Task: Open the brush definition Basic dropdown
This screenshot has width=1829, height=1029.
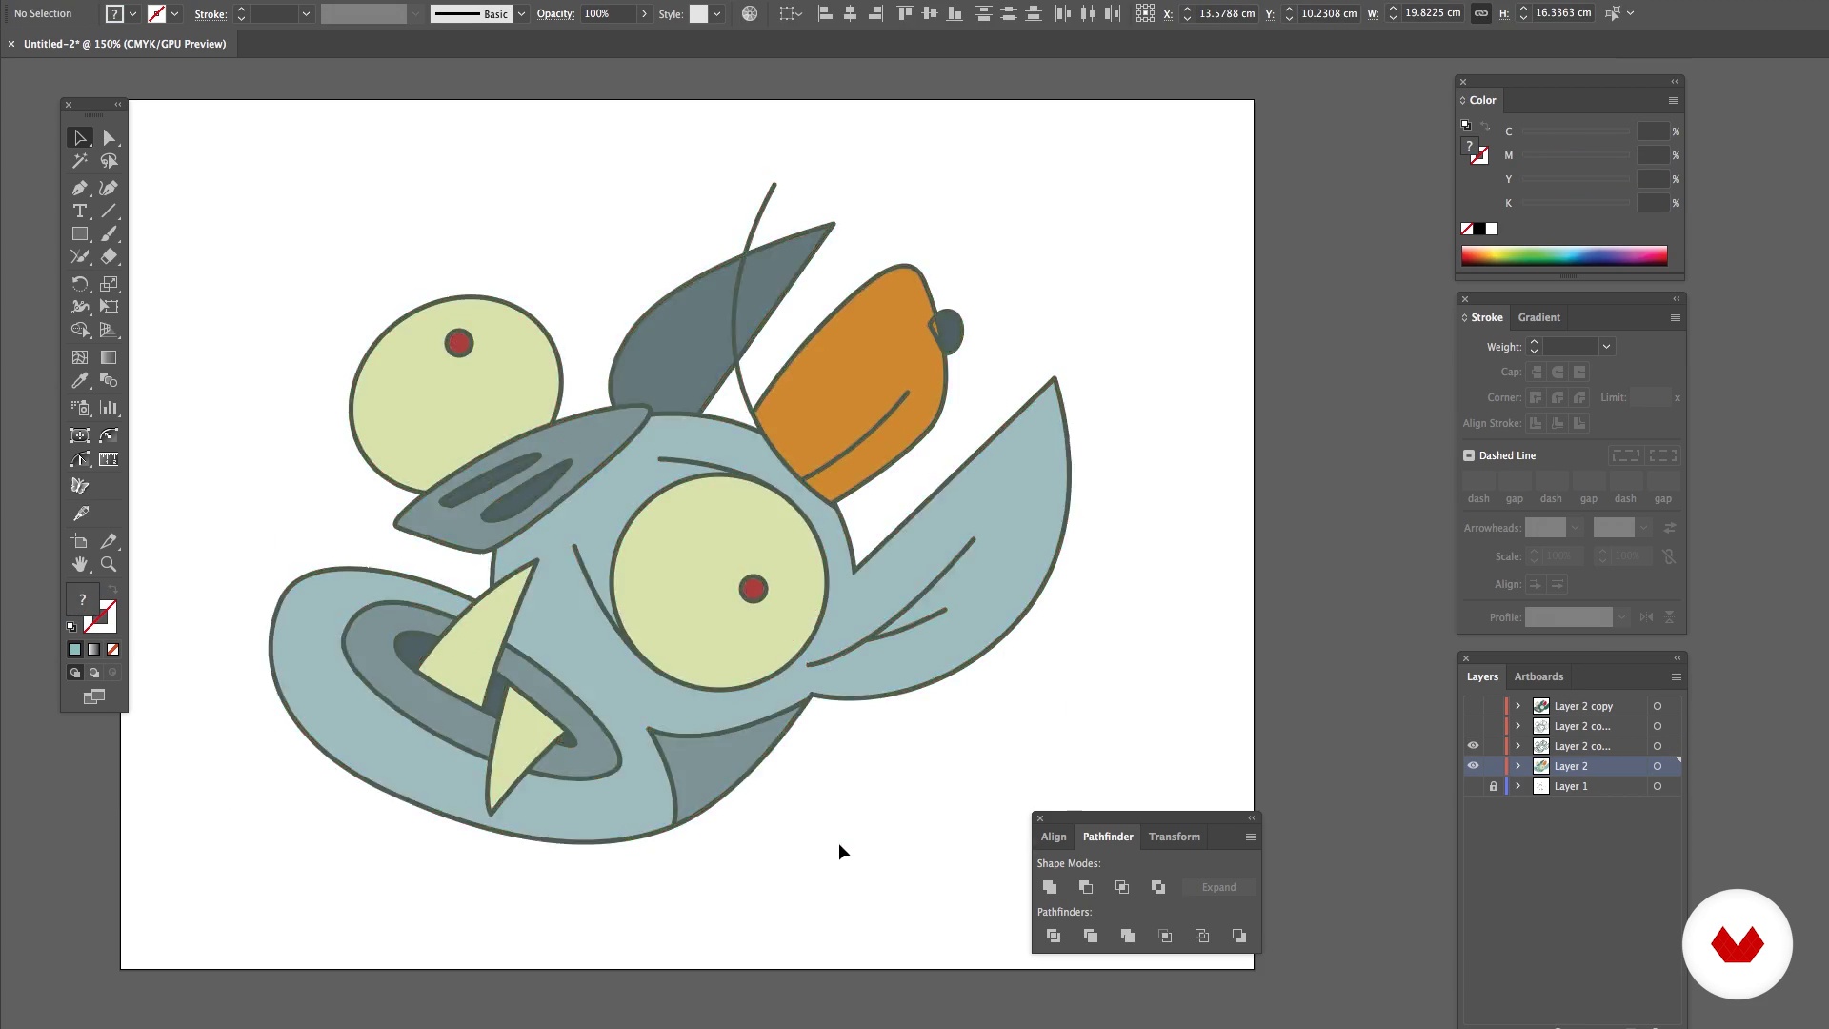Action: click(521, 14)
